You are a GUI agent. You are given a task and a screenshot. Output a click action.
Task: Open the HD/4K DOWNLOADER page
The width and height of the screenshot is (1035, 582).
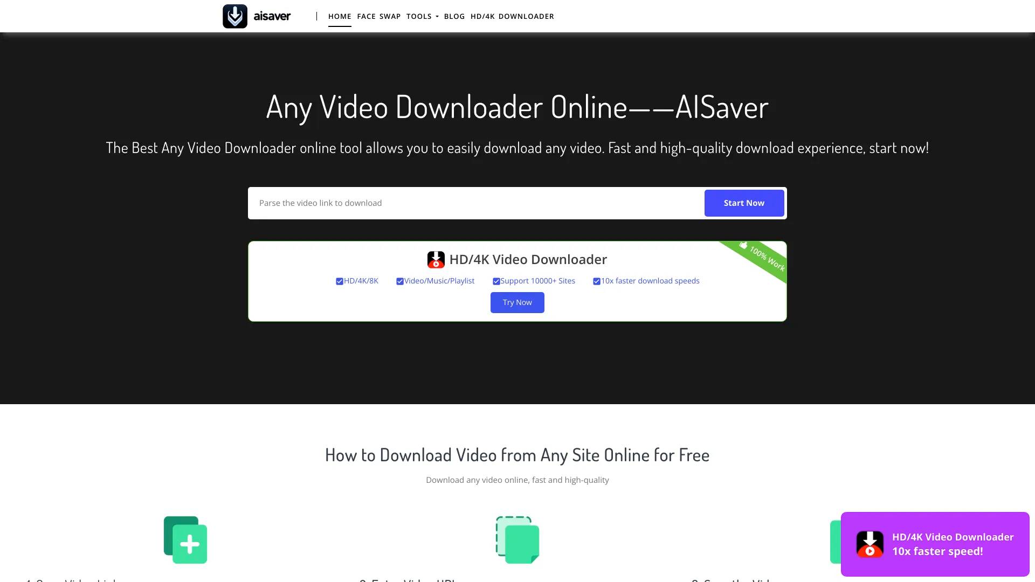pos(512,16)
